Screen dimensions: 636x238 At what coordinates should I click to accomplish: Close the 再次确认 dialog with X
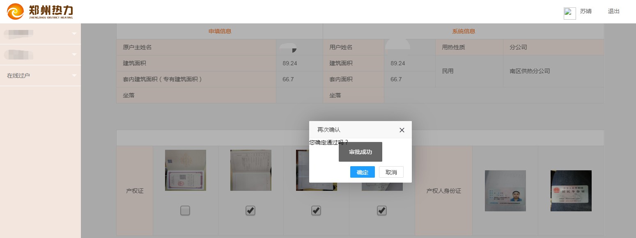pos(402,130)
